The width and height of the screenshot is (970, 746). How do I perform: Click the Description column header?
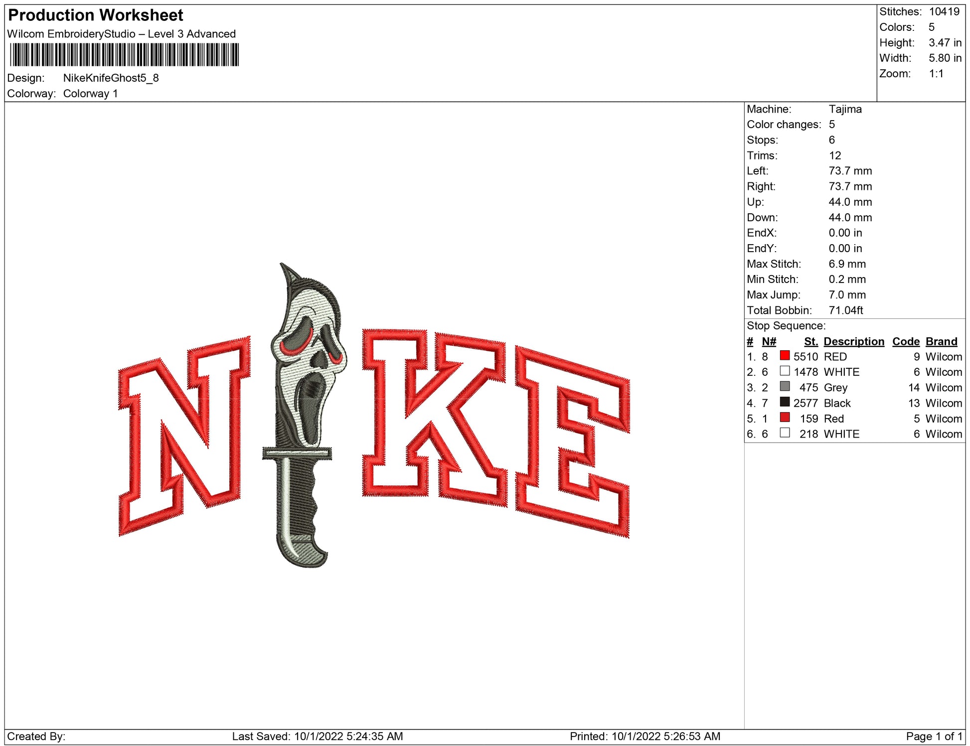pyautogui.click(x=853, y=341)
